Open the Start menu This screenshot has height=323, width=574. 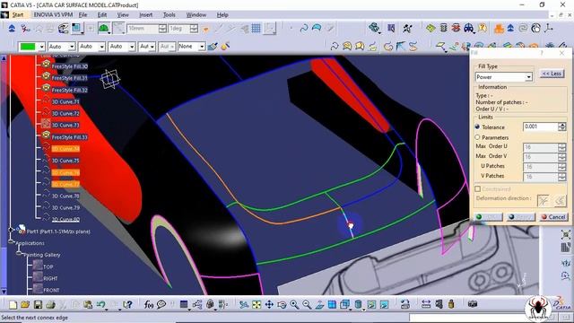point(18,14)
